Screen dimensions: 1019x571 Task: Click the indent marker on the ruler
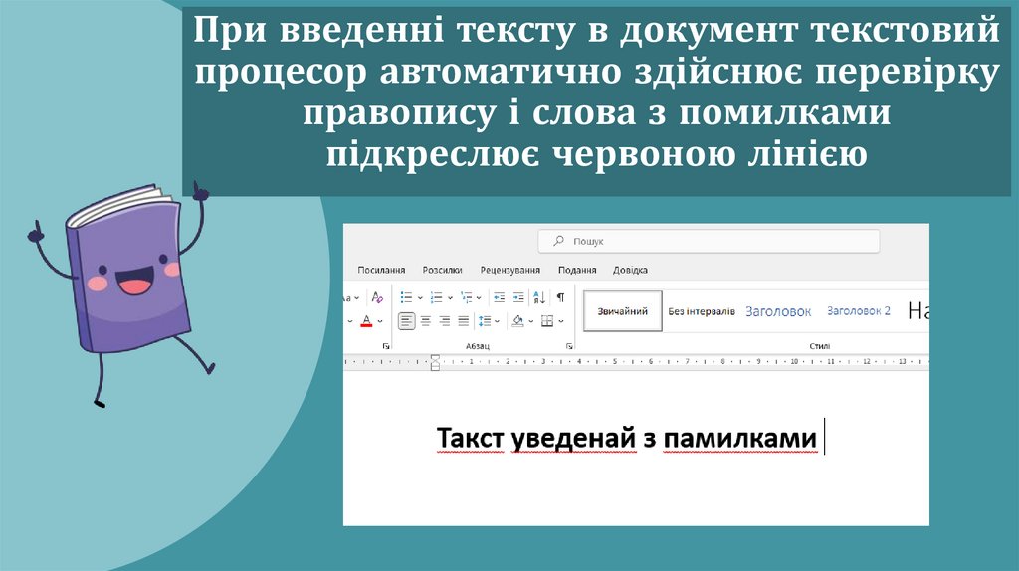click(436, 362)
